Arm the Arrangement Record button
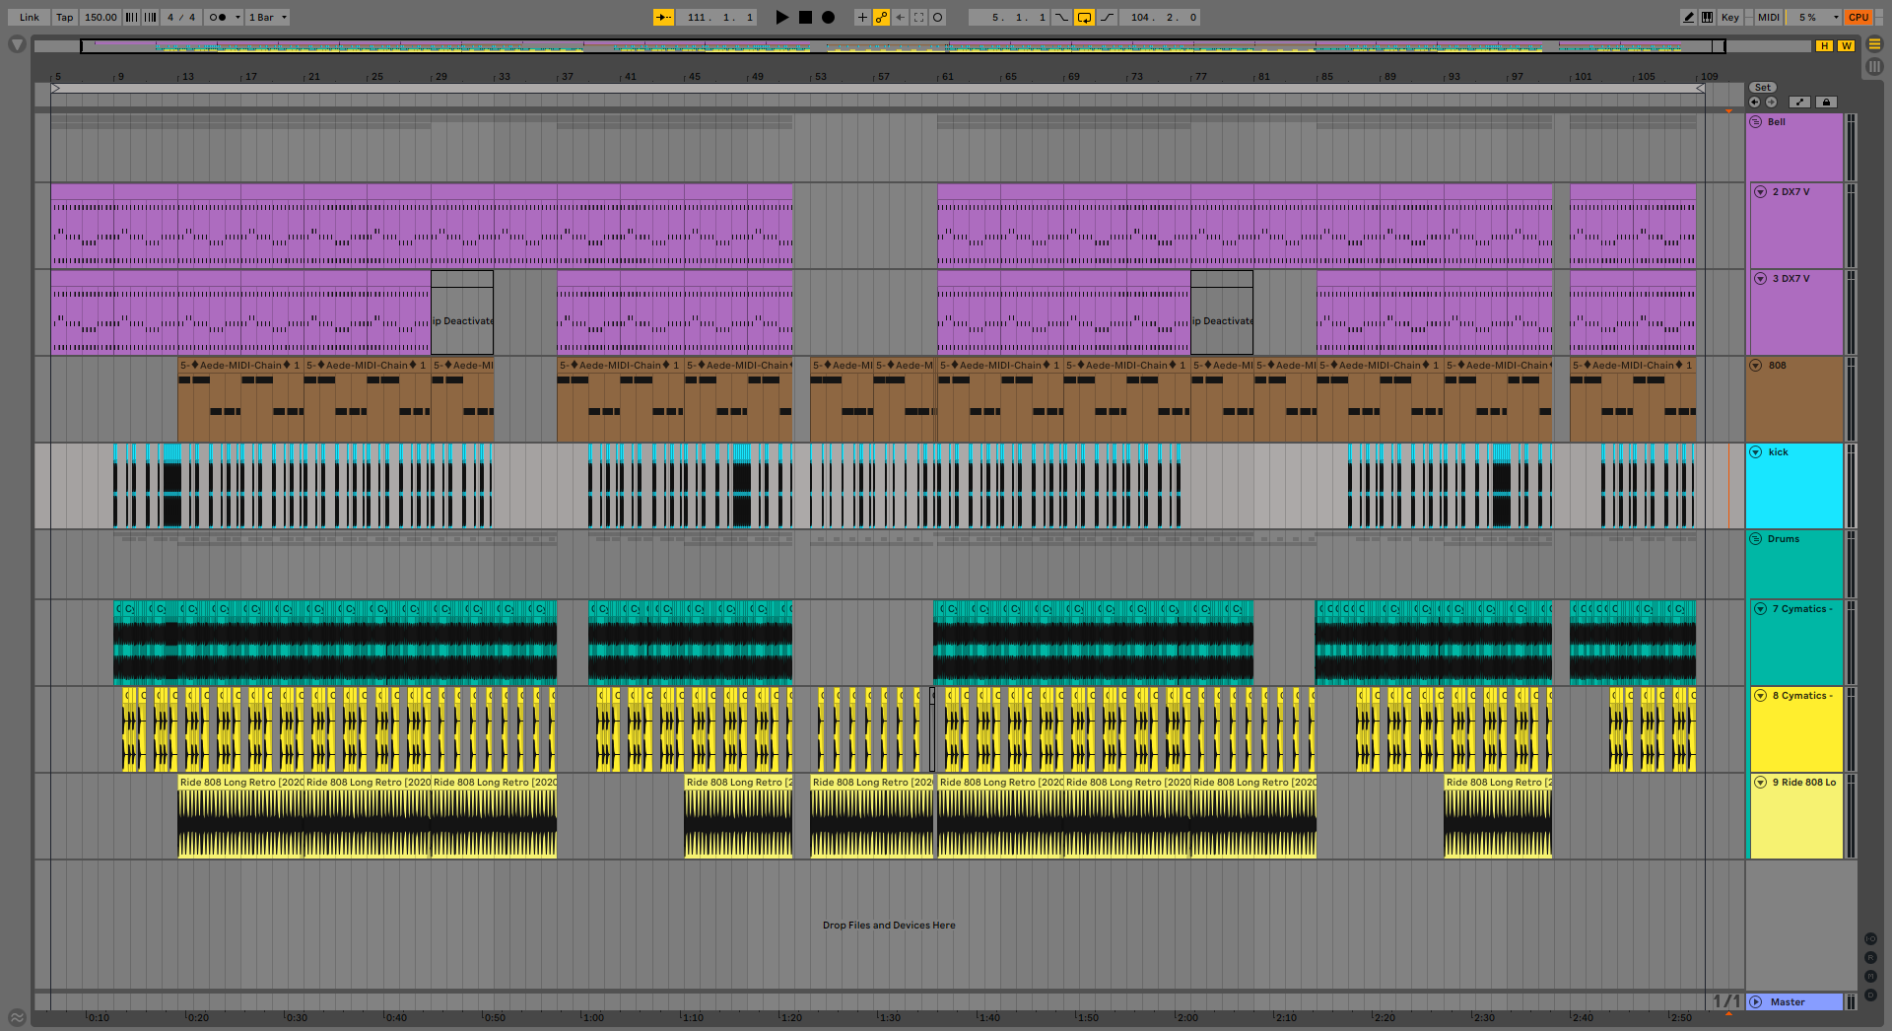This screenshot has height=1031, width=1892. (x=828, y=17)
